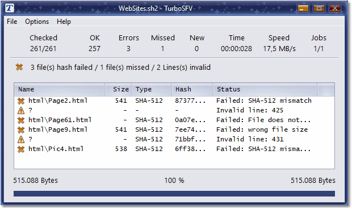Image resolution: width=352 pixels, height=209 pixels.
Task: Click the failed icon beside Page61.html
Action: [x=21, y=120]
